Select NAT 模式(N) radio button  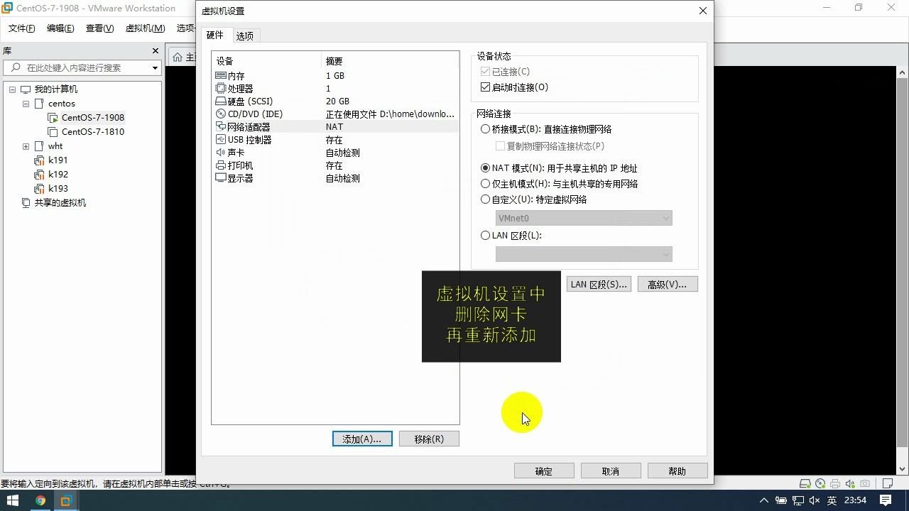click(x=486, y=168)
